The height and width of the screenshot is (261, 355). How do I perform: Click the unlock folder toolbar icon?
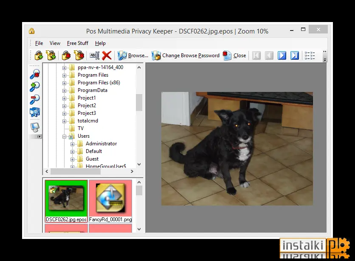[x=79, y=56]
